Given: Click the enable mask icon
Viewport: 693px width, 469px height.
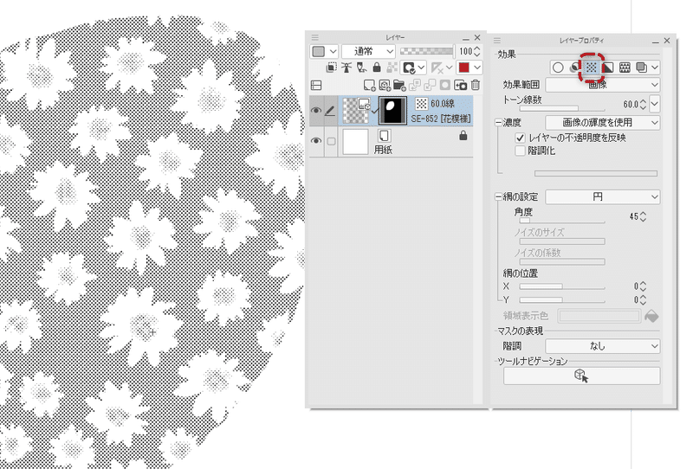Looking at the screenshot, I should [409, 67].
